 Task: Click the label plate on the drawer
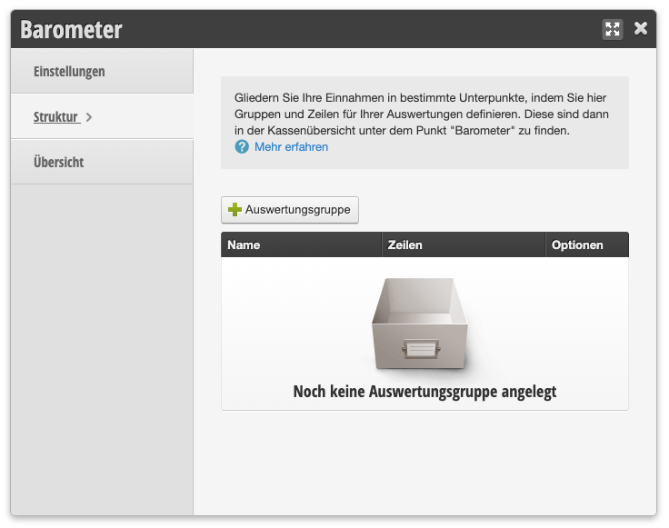pos(419,350)
